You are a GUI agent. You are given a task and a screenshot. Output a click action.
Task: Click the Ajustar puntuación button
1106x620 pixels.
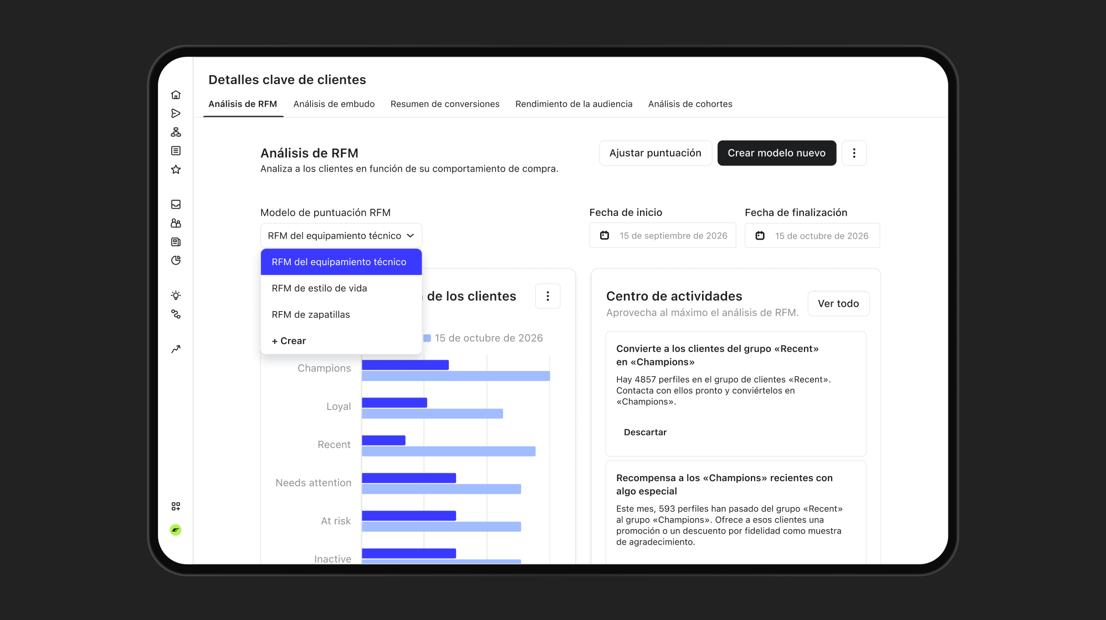[x=656, y=153]
